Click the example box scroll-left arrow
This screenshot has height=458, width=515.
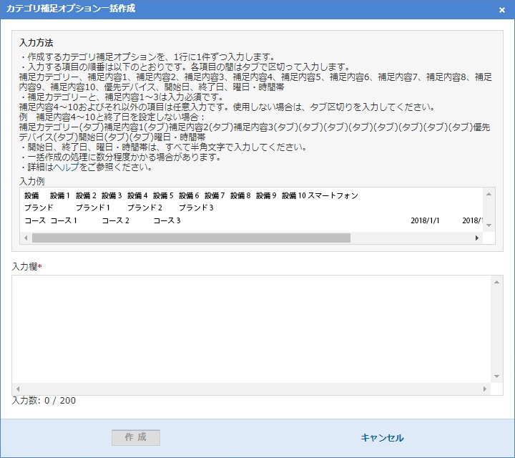26,238
